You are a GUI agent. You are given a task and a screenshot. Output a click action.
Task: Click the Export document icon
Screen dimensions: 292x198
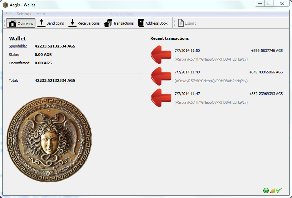tap(181, 23)
